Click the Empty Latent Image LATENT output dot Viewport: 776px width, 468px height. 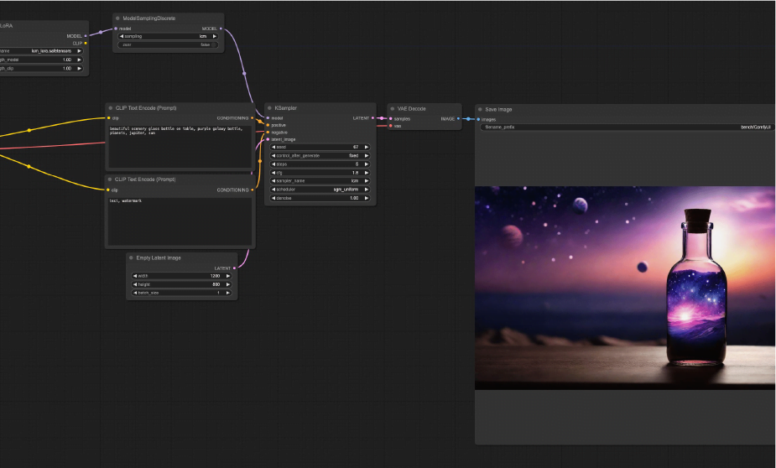234,268
